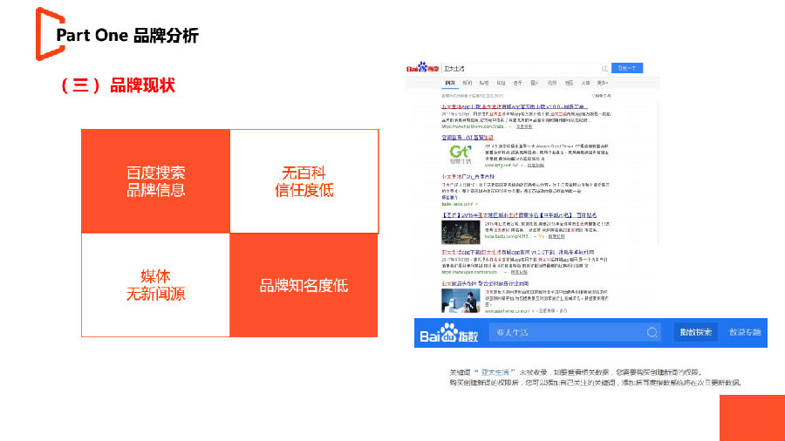Open the search tools filter at right of results count
The image size is (785, 441).
601,95
